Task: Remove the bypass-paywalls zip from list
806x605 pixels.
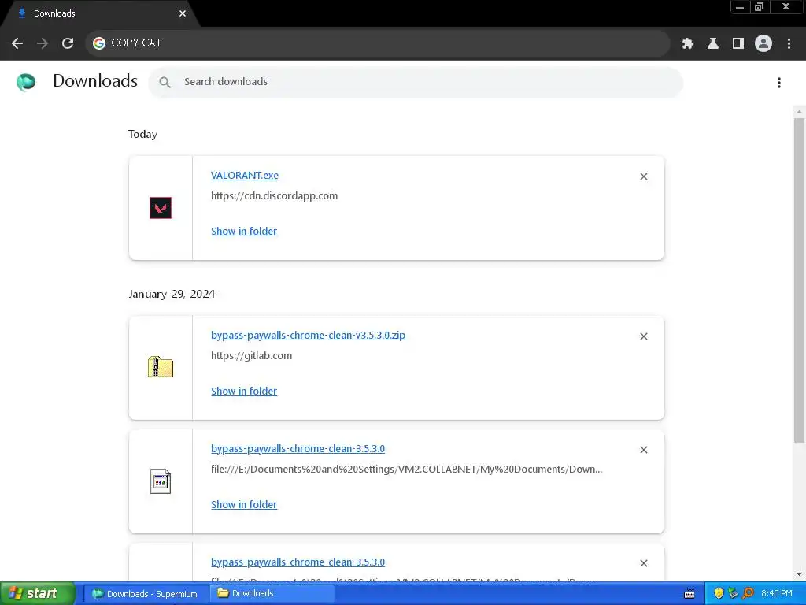Action: tap(644, 336)
